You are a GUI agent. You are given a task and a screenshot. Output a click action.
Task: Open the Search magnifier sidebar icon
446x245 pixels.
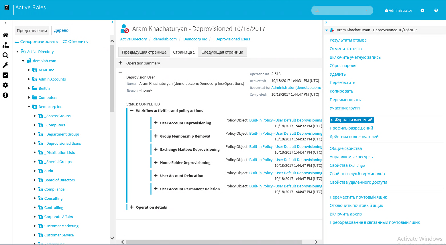(x=5, y=55)
